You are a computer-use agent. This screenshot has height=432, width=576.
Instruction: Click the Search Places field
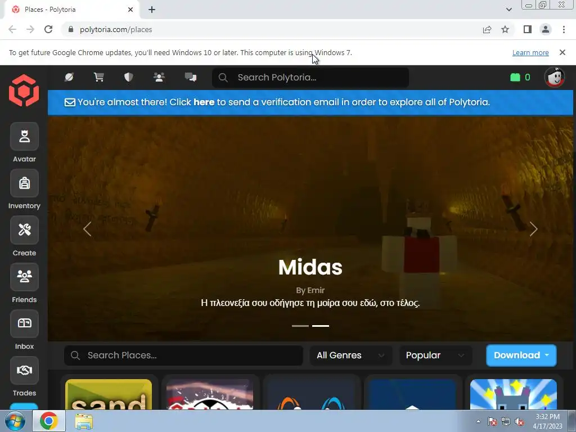183,355
